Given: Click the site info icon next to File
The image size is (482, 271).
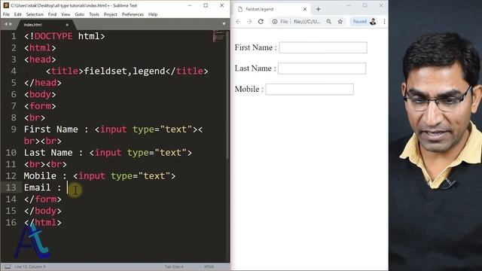Looking at the screenshot, I should coord(274,22).
